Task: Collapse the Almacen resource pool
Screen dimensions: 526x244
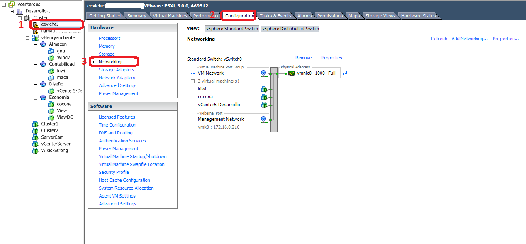Action: pyautogui.click(x=36, y=44)
